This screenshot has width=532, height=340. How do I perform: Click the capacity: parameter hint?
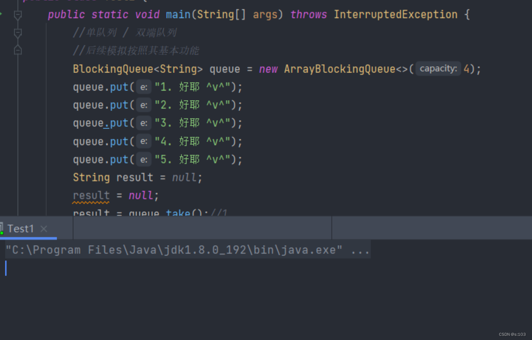tap(438, 69)
